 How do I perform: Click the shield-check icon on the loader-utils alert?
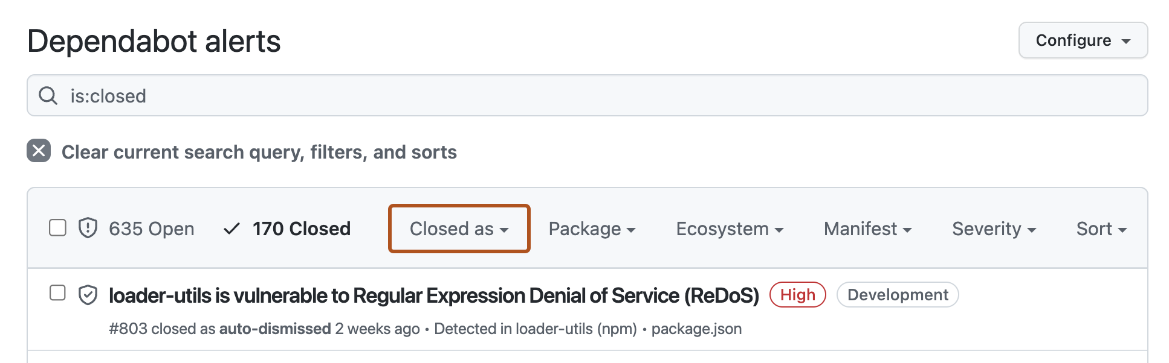86,294
